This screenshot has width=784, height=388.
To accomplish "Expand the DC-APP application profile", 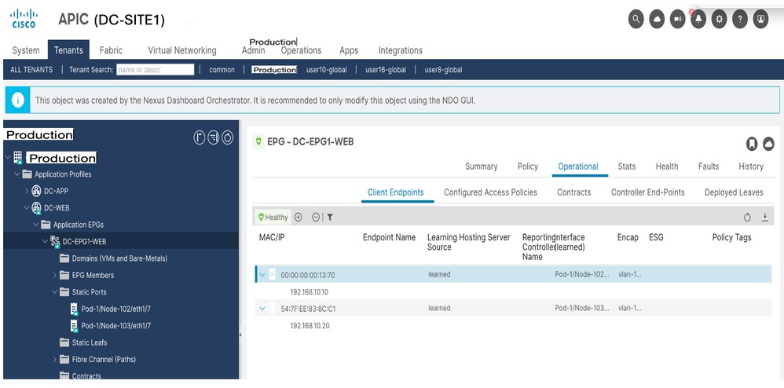I will coord(27,191).
